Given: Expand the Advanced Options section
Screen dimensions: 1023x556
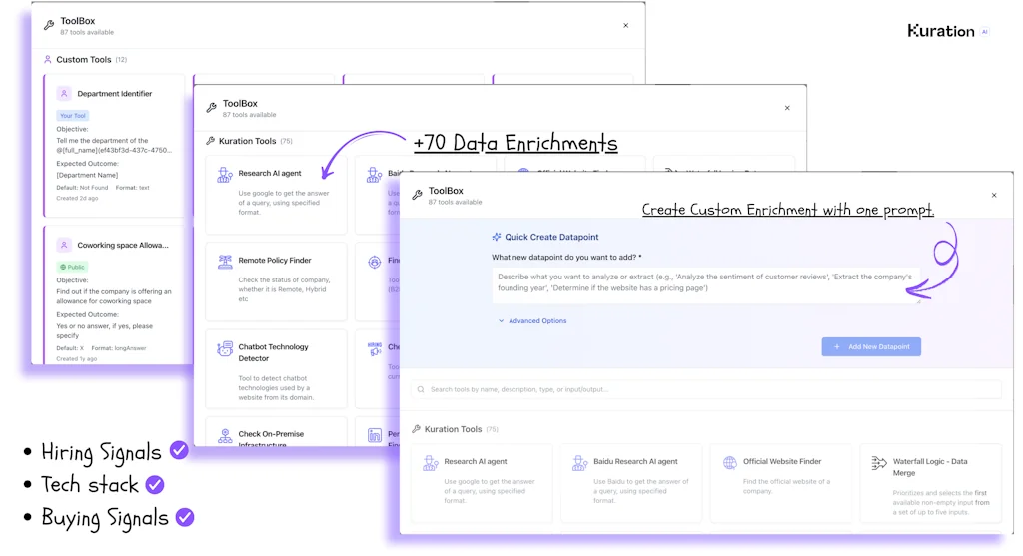Looking at the screenshot, I should pyautogui.click(x=532, y=321).
